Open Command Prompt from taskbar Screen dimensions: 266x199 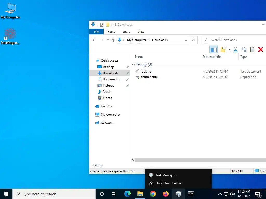pyautogui.click(x=191, y=194)
